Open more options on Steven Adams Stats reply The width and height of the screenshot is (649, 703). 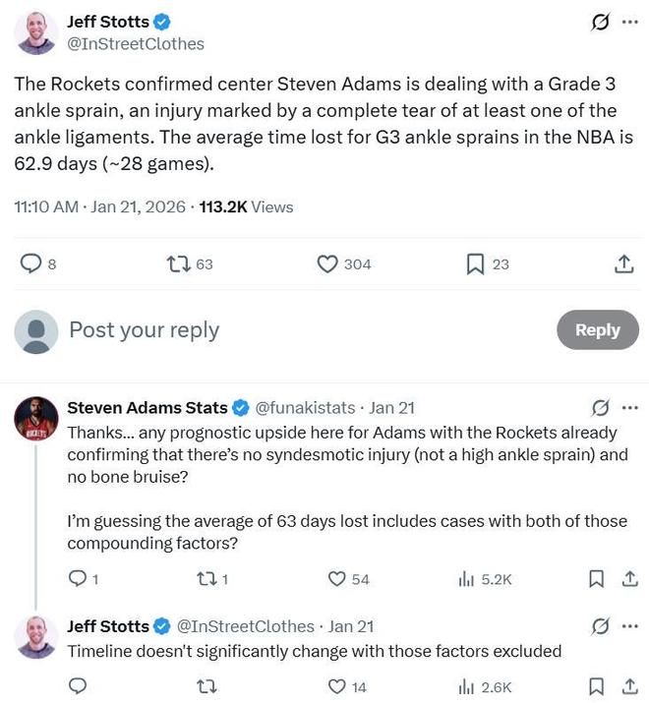[630, 407]
